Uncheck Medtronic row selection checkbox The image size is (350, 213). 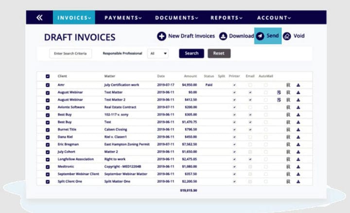48,167
